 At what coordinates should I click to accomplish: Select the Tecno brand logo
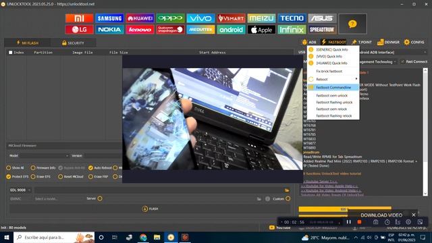(x=292, y=18)
